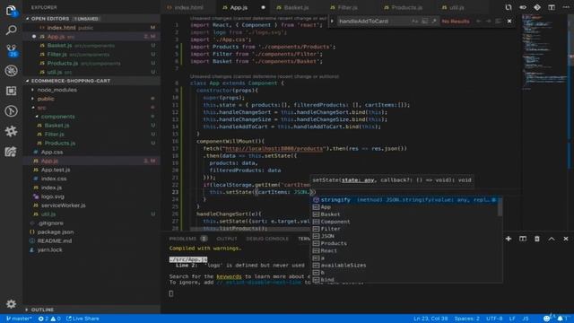Close the bottom panel
Image resolution: width=574 pixels, height=323 pixels.
[566, 239]
